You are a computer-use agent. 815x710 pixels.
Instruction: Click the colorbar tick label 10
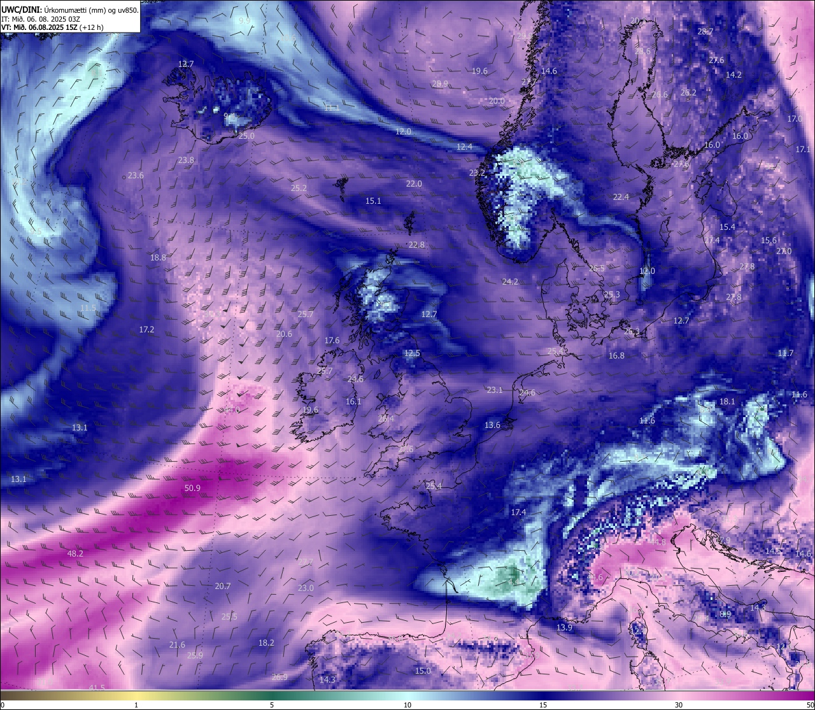coord(407,705)
